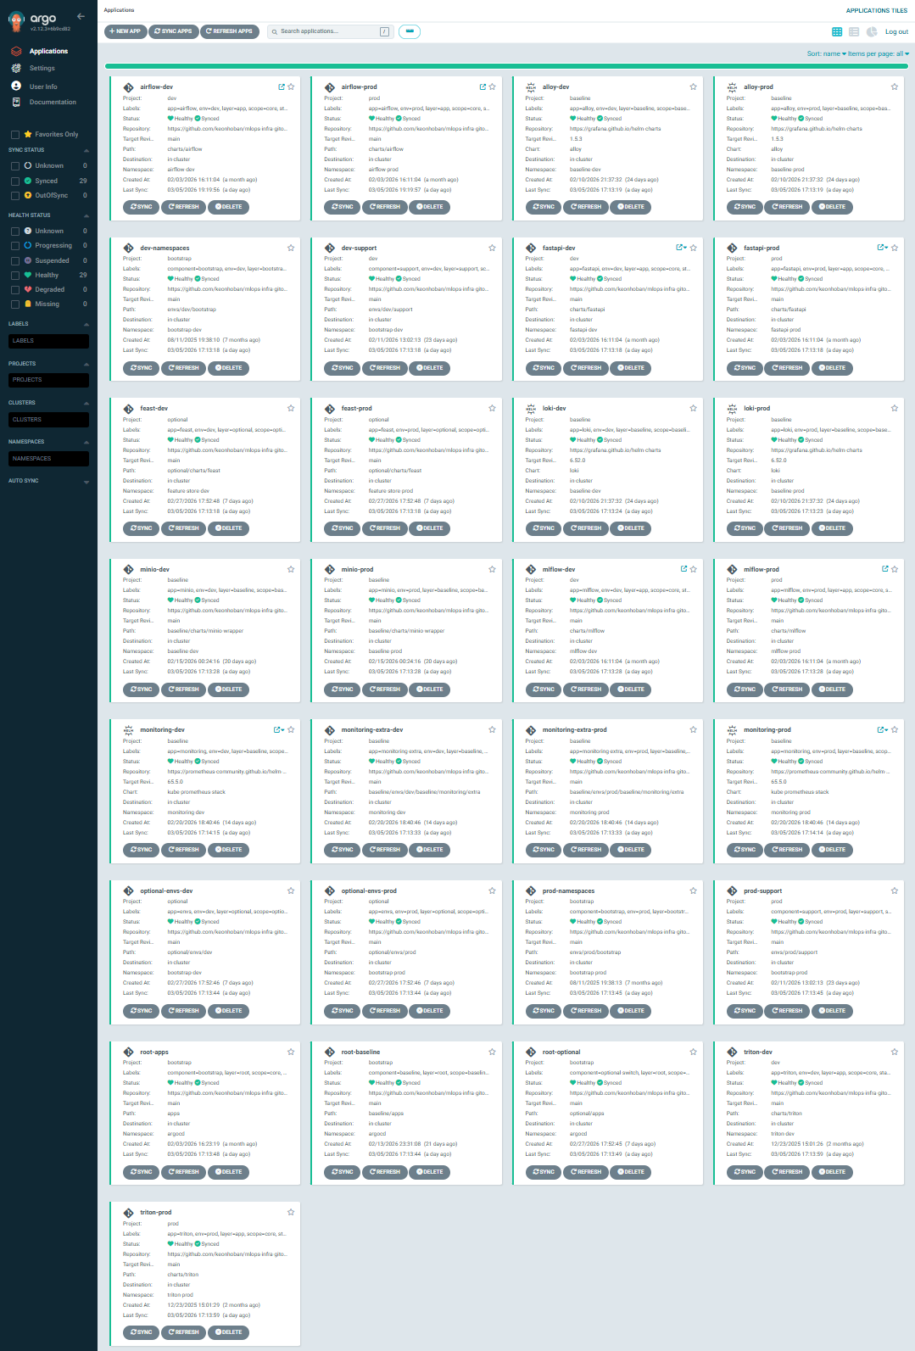Viewport: 915px width, 1351px height.
Task: Click the Helm icon on loki-prod
Action: [732, 409]
